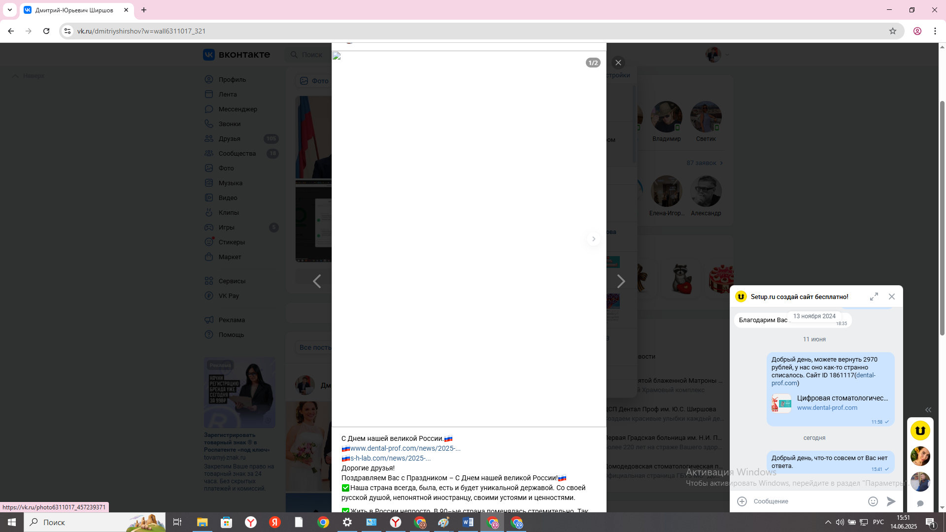Click the Клипы menu icon

(209, 212)
